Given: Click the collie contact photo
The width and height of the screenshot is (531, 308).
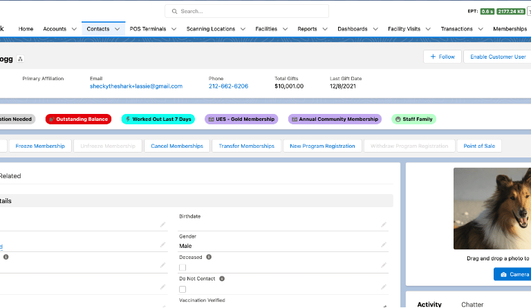Looking at the screenshot, I should (492, 209).
